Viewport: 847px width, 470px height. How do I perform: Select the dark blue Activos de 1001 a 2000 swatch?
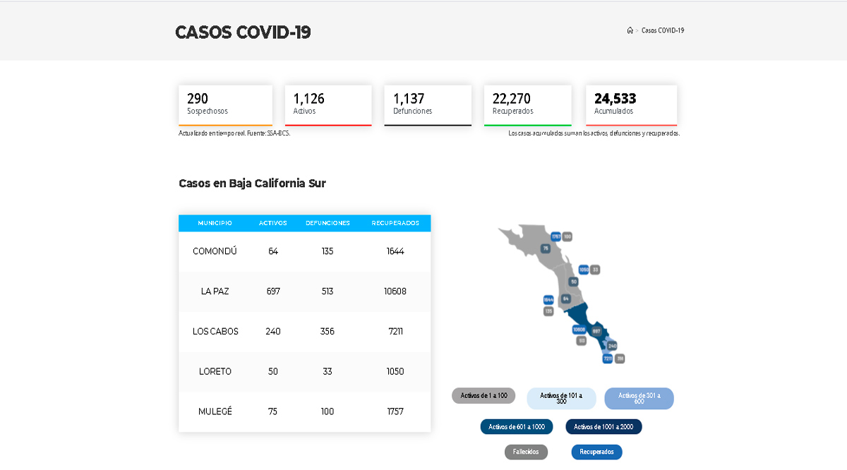[x=603, y=426]
